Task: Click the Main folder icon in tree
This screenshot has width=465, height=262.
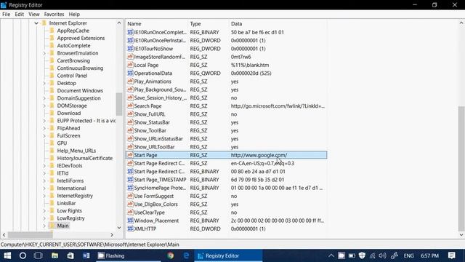Action: pyautogui.click(x=52, y=226)
